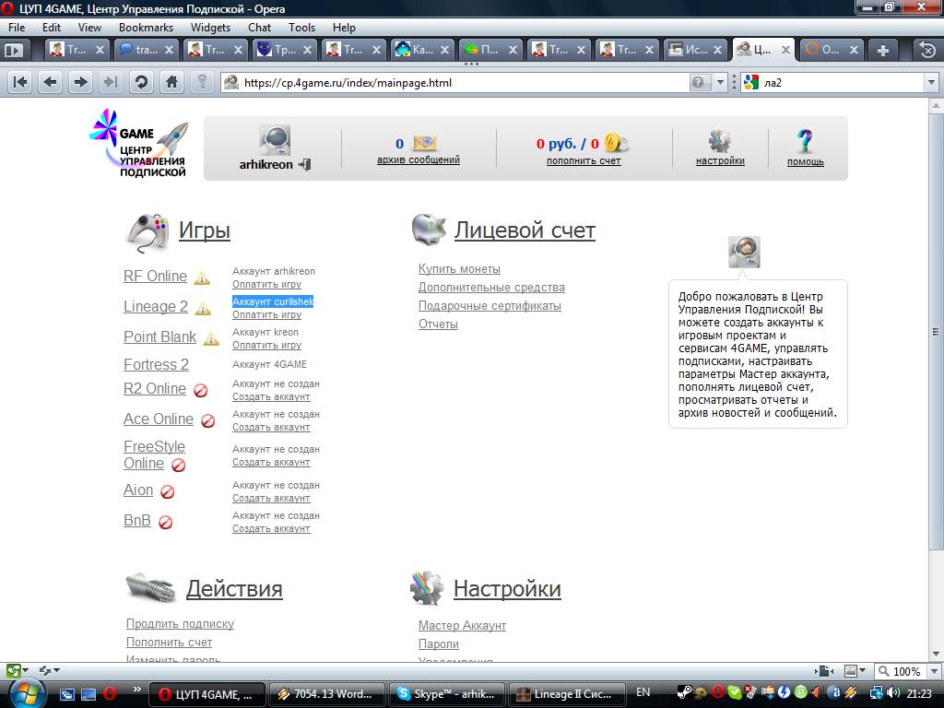Click the gamepad icon beside Игры
Viewport: 944px width, 708px height.
[x=147, y=232]
